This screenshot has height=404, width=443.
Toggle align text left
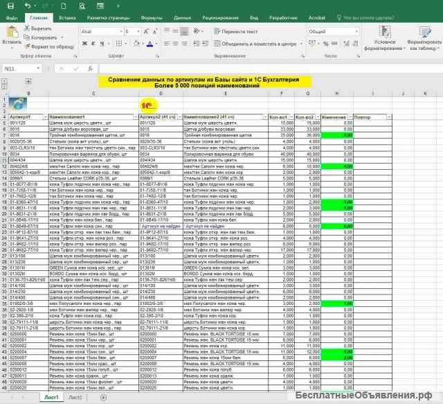click(167, 44)
